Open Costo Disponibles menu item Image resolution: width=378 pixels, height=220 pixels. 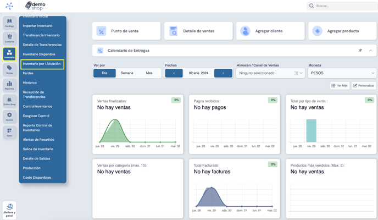pos(37,178)
